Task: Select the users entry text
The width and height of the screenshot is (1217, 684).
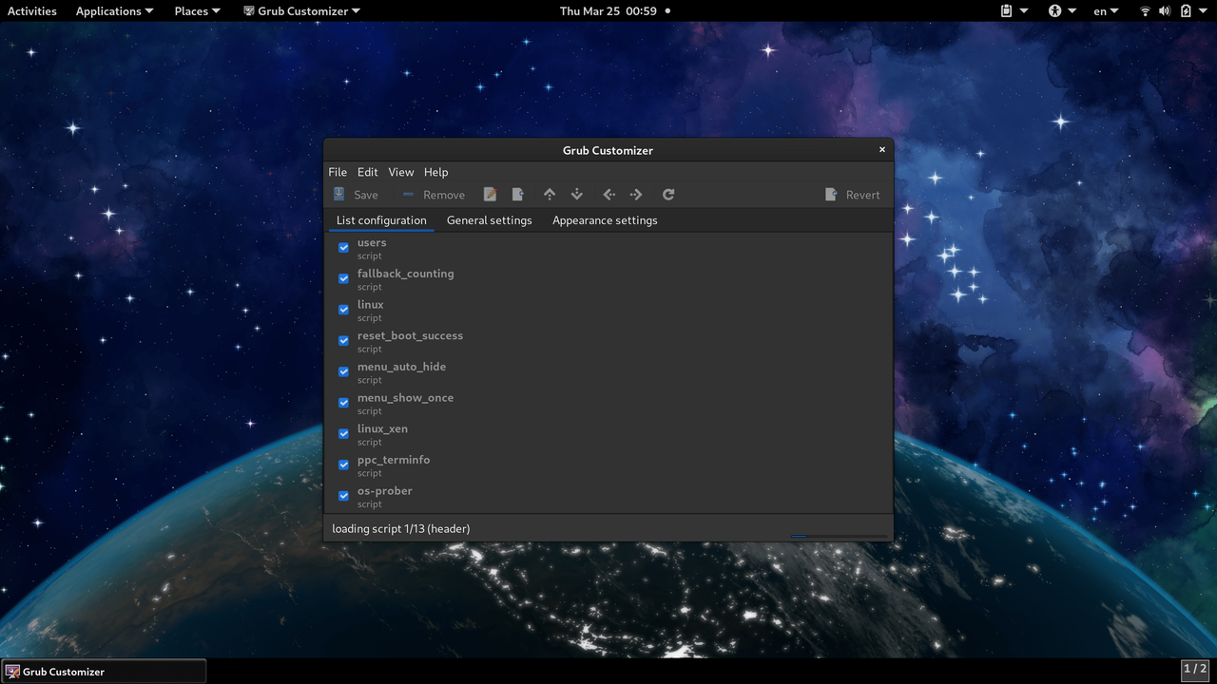Action: point(372,242)
